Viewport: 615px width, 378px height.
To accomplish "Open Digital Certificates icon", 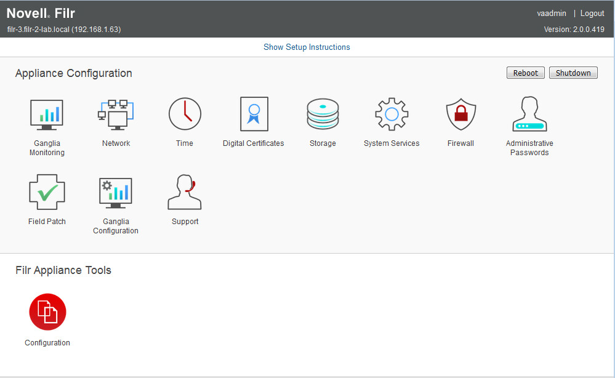I will tap(254, 114).
